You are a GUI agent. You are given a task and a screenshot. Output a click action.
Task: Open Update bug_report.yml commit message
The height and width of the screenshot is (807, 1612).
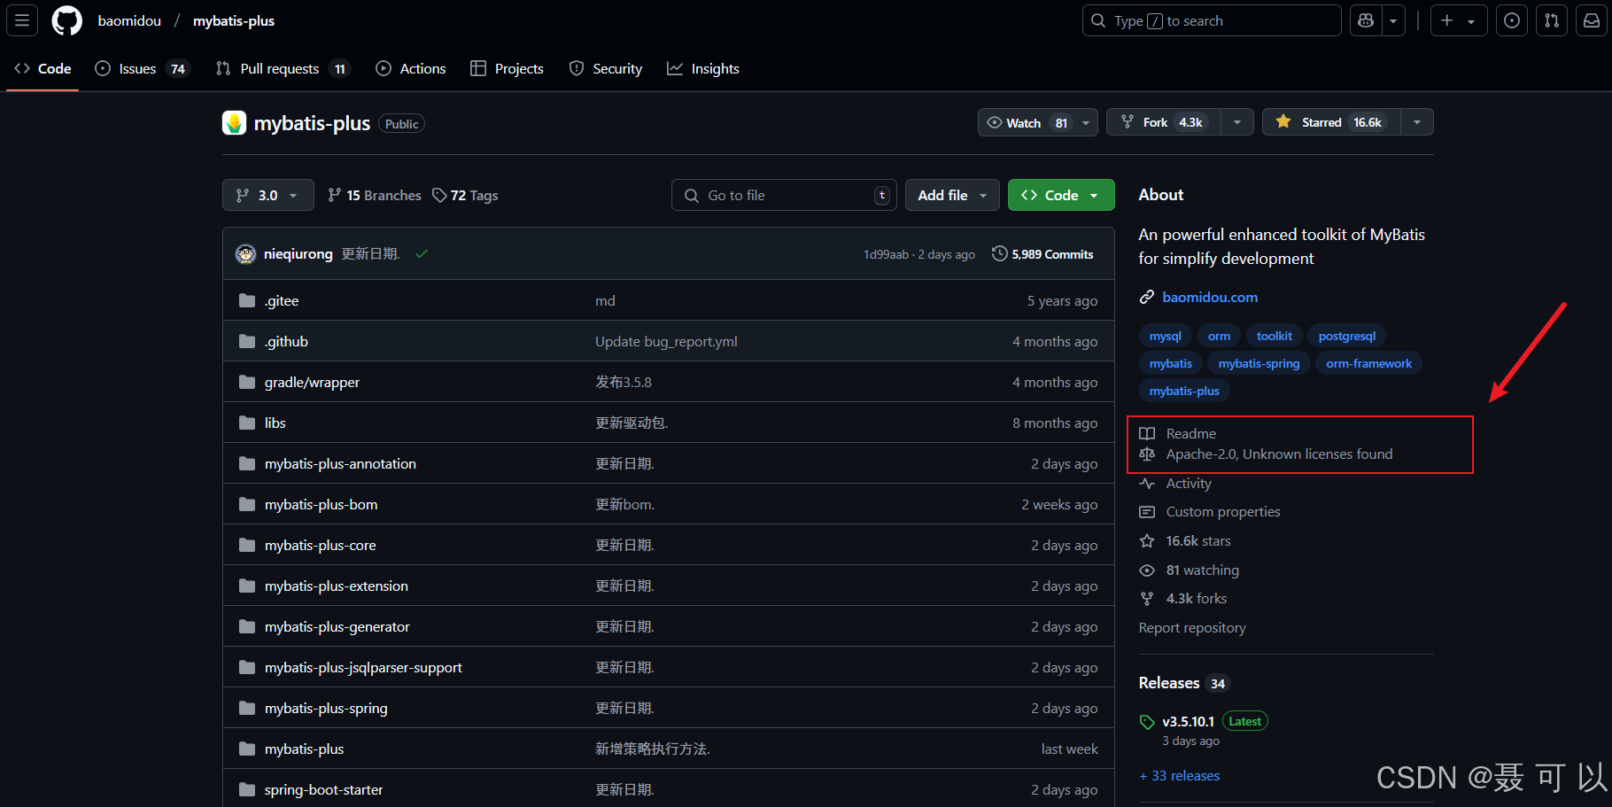click(x=666, y=341)
